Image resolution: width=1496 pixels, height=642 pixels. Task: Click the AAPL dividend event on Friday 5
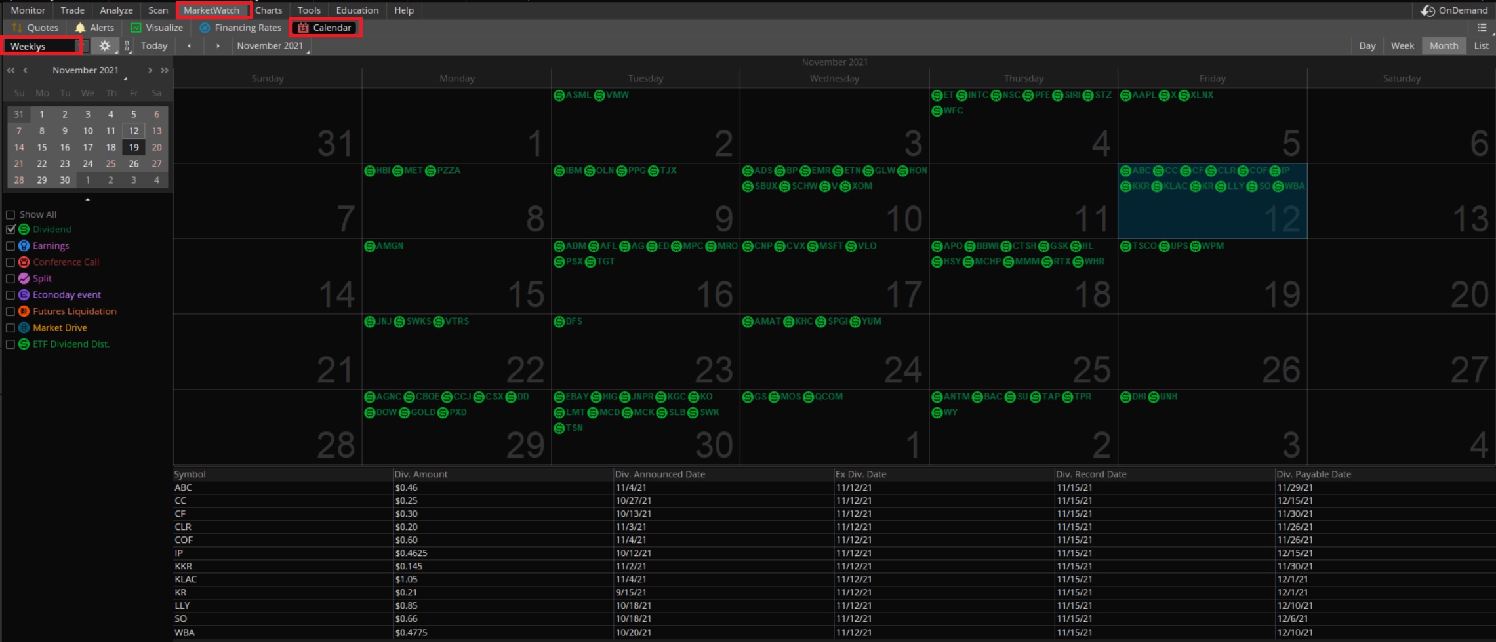click(1138, 95)
